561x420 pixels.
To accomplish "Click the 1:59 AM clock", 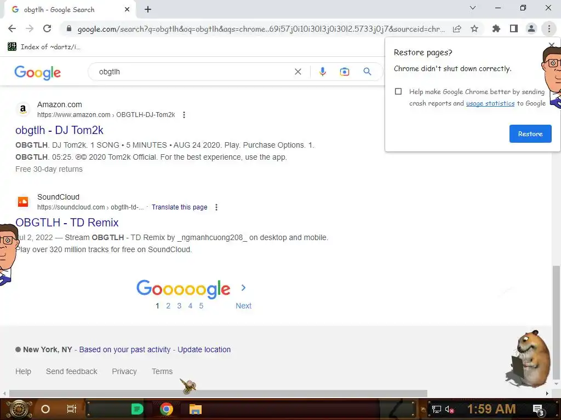I will (x=491, y=409).
